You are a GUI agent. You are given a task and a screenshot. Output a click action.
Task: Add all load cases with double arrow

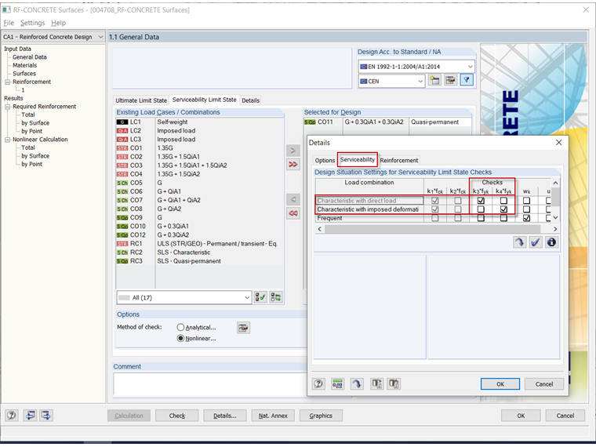click(x=293, y=164)
